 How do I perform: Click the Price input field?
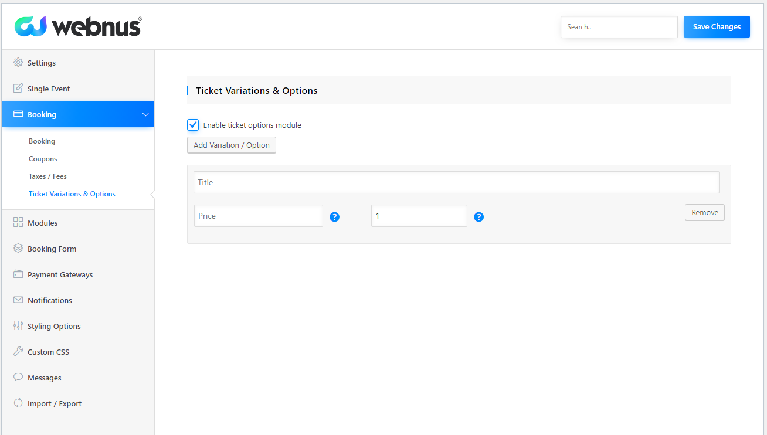(x=259, y=216)
